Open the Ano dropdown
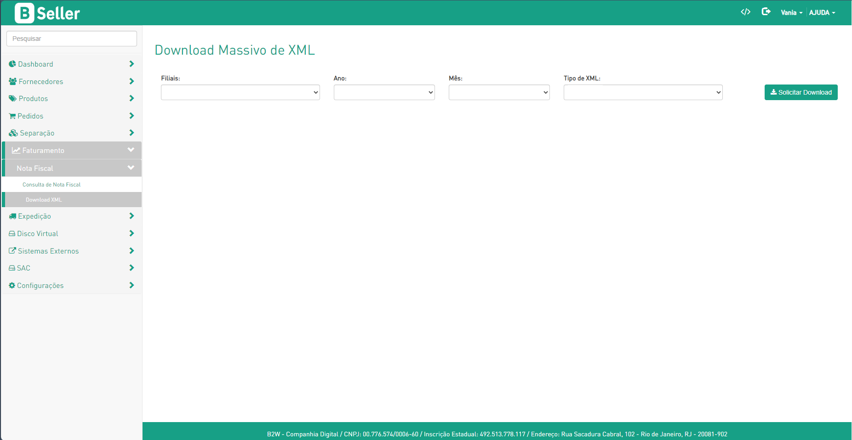The width and height of the screenshot is (852, 440). tap(384, 92)
